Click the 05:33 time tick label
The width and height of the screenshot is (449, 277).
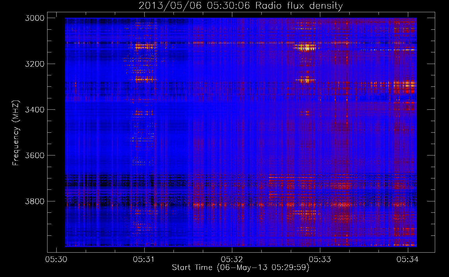tap(320, 260)
